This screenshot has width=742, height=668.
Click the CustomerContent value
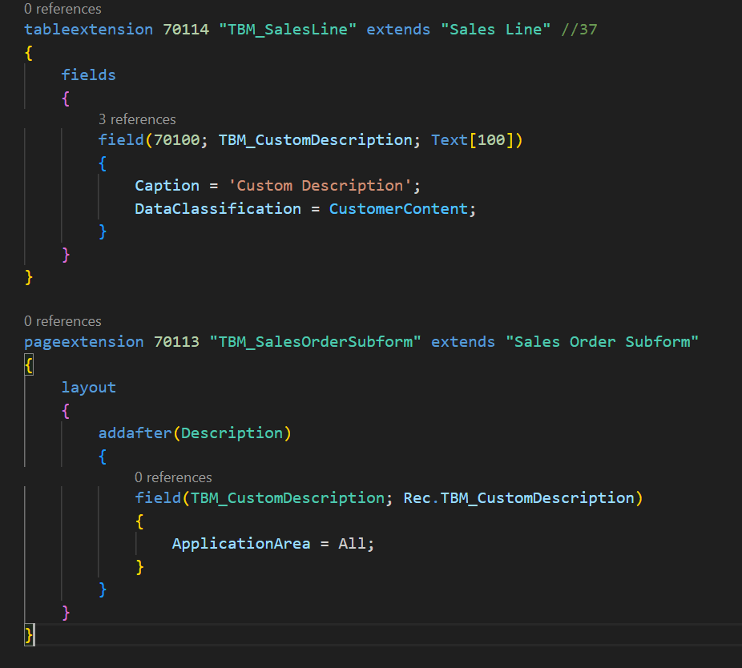pyautogui.click(x=398, y=209)
